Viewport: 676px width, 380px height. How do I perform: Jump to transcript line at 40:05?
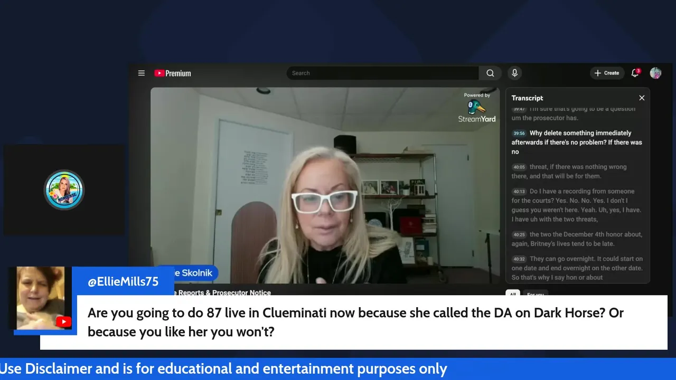coord(577,172)
